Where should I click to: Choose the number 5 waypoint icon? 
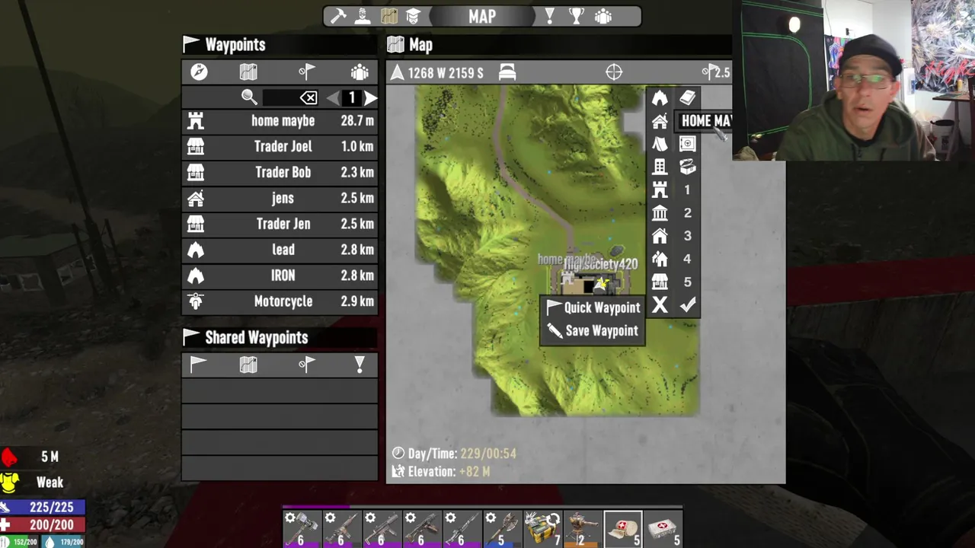(687, 282)
